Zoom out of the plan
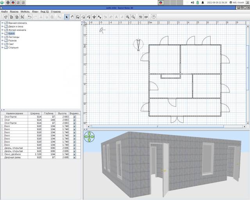Screen dimensions: 250x200 tap(133, 17)
